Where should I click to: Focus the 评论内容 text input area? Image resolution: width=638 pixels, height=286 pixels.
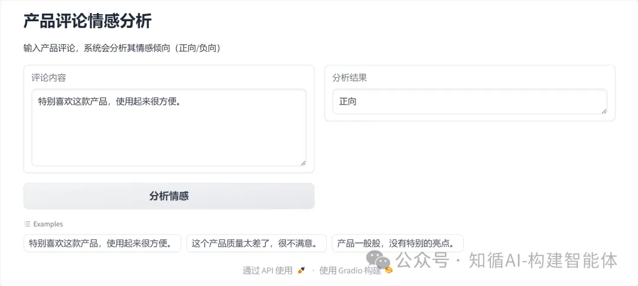pyautogui.click(x=168, y=127)
